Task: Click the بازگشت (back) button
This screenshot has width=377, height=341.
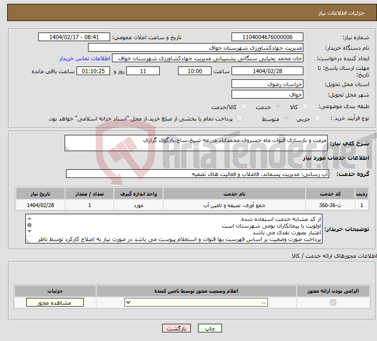Action: coord(176,328)
